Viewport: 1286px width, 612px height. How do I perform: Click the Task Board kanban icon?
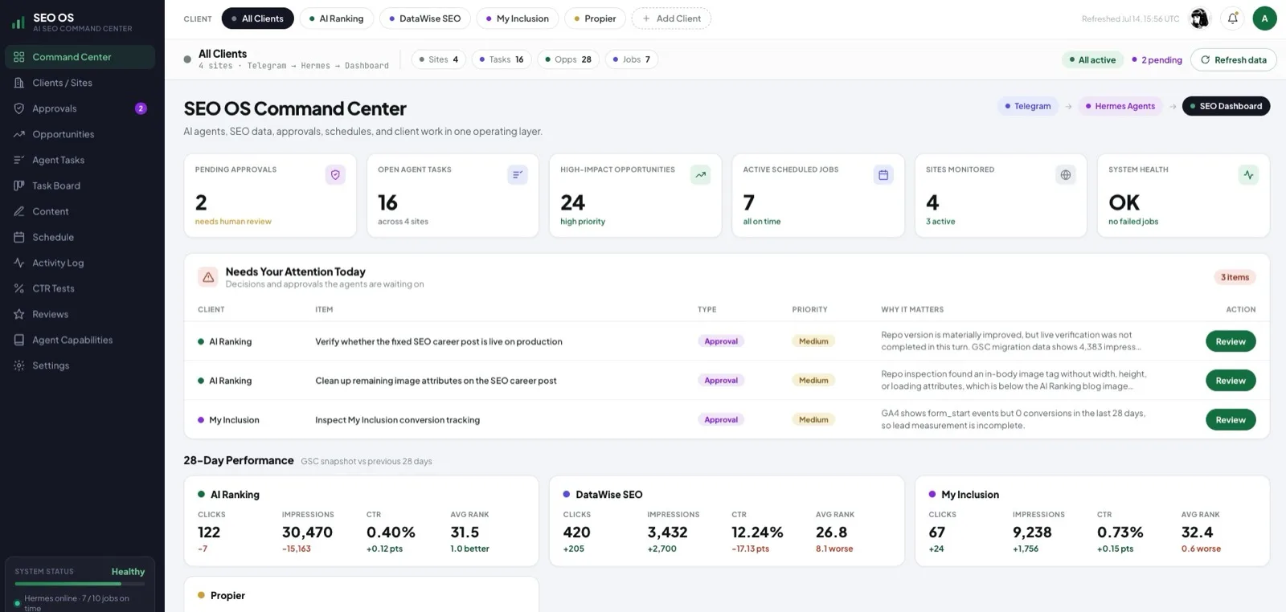tap(19, 186)
